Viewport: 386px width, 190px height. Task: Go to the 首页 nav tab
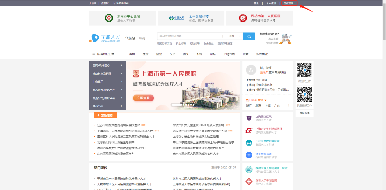click(132, 54)
